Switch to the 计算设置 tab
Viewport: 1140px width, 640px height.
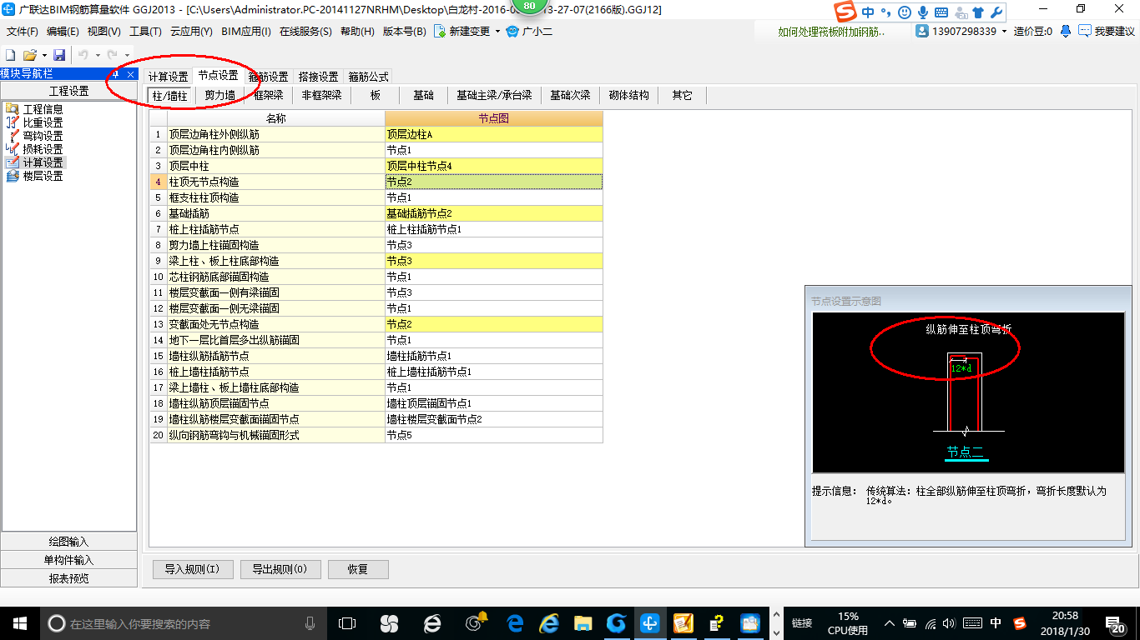[168, 77]
